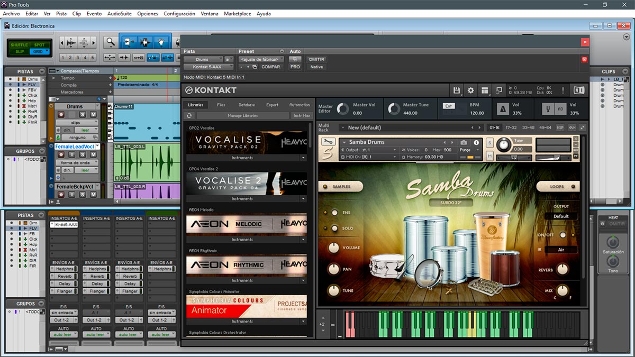
Task: Toggle the Samba Drums ENS switch
Action: (334, 213)
